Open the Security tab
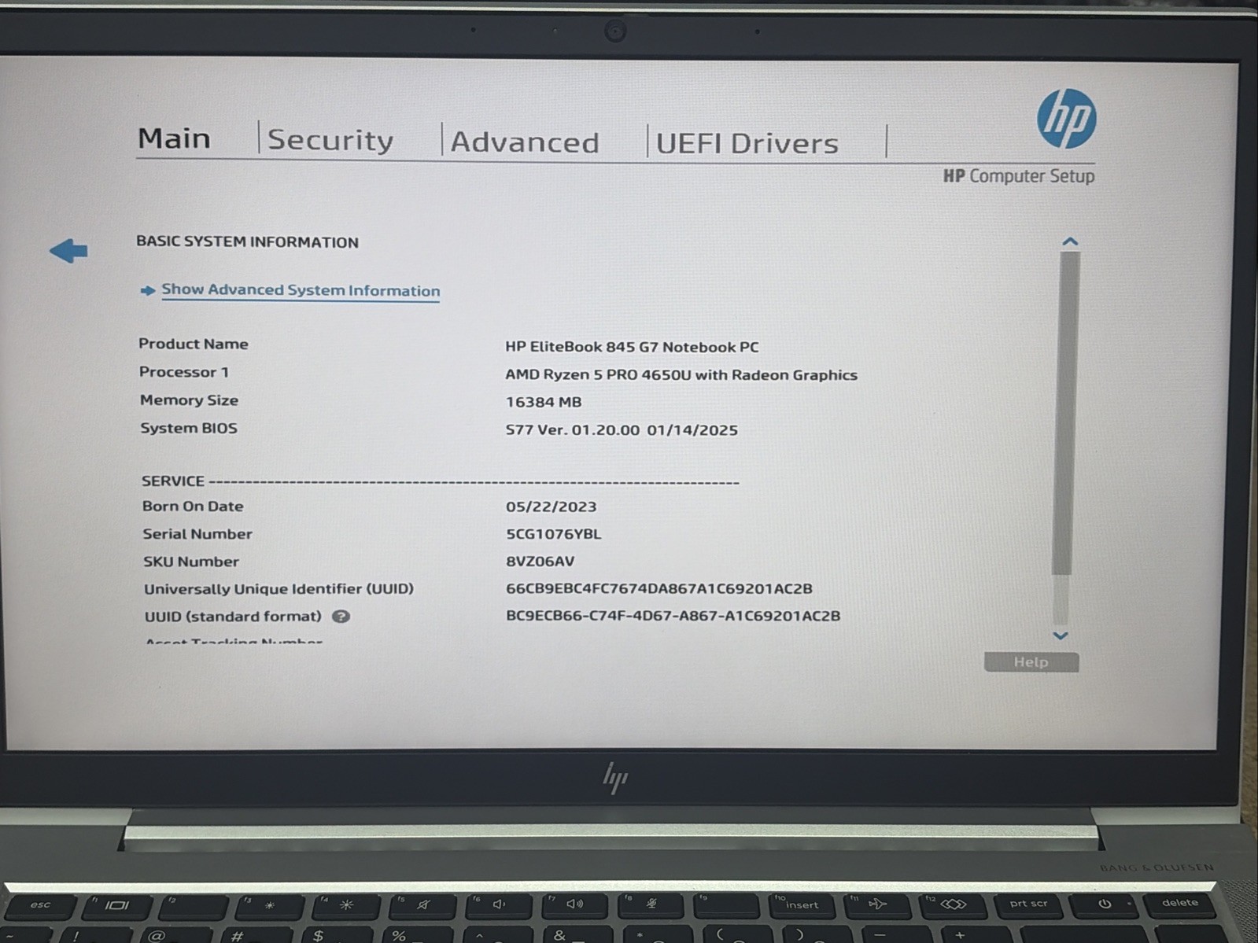This screenshot has height=943, width=1258. pos(330,140)
